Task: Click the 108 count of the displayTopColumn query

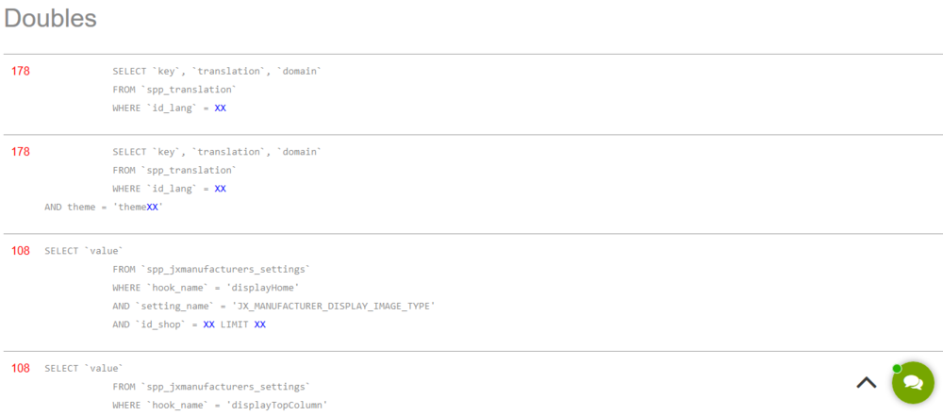Action: click(20, 368)
